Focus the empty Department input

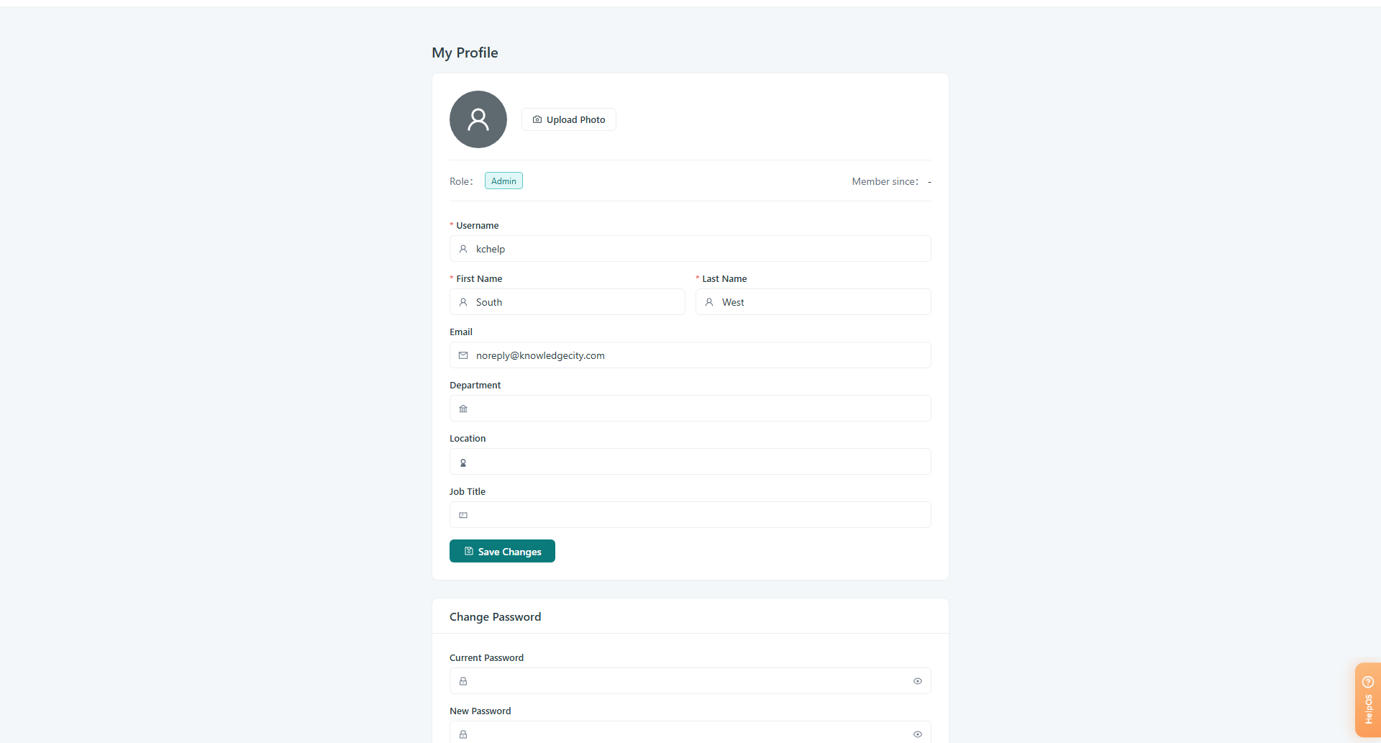click(690, 409)
